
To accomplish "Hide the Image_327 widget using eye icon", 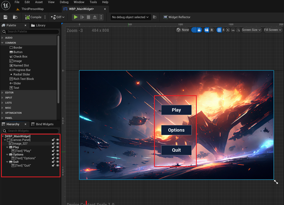I will click(58, 143).
